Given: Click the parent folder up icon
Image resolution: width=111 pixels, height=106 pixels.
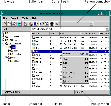Looking at the screenshot, I should [57, 24].
